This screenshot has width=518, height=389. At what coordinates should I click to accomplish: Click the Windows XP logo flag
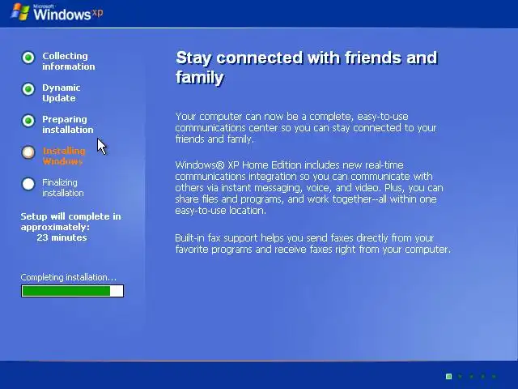(20, 12)
